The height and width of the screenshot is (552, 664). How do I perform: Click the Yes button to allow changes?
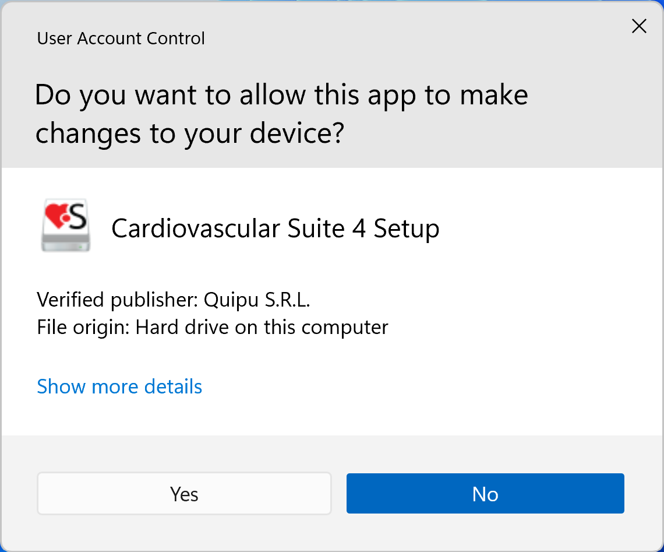click(184, 494)
